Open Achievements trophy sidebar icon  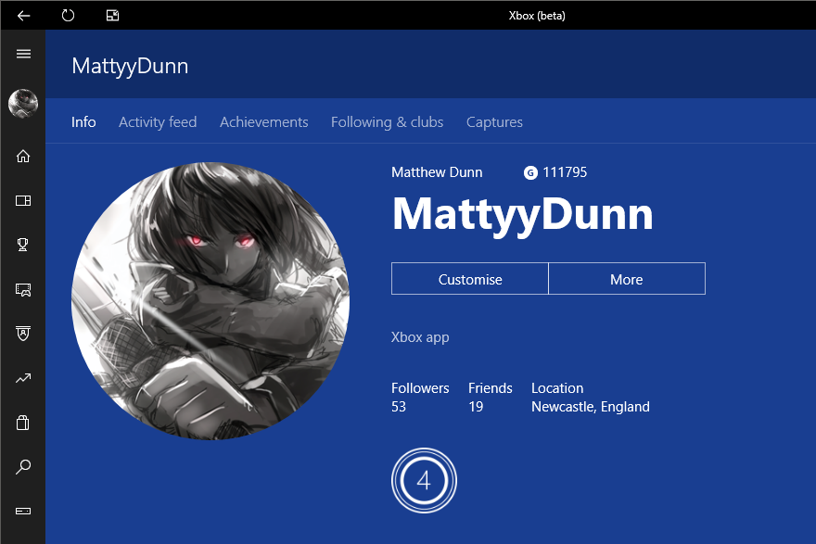click(23, 245)
